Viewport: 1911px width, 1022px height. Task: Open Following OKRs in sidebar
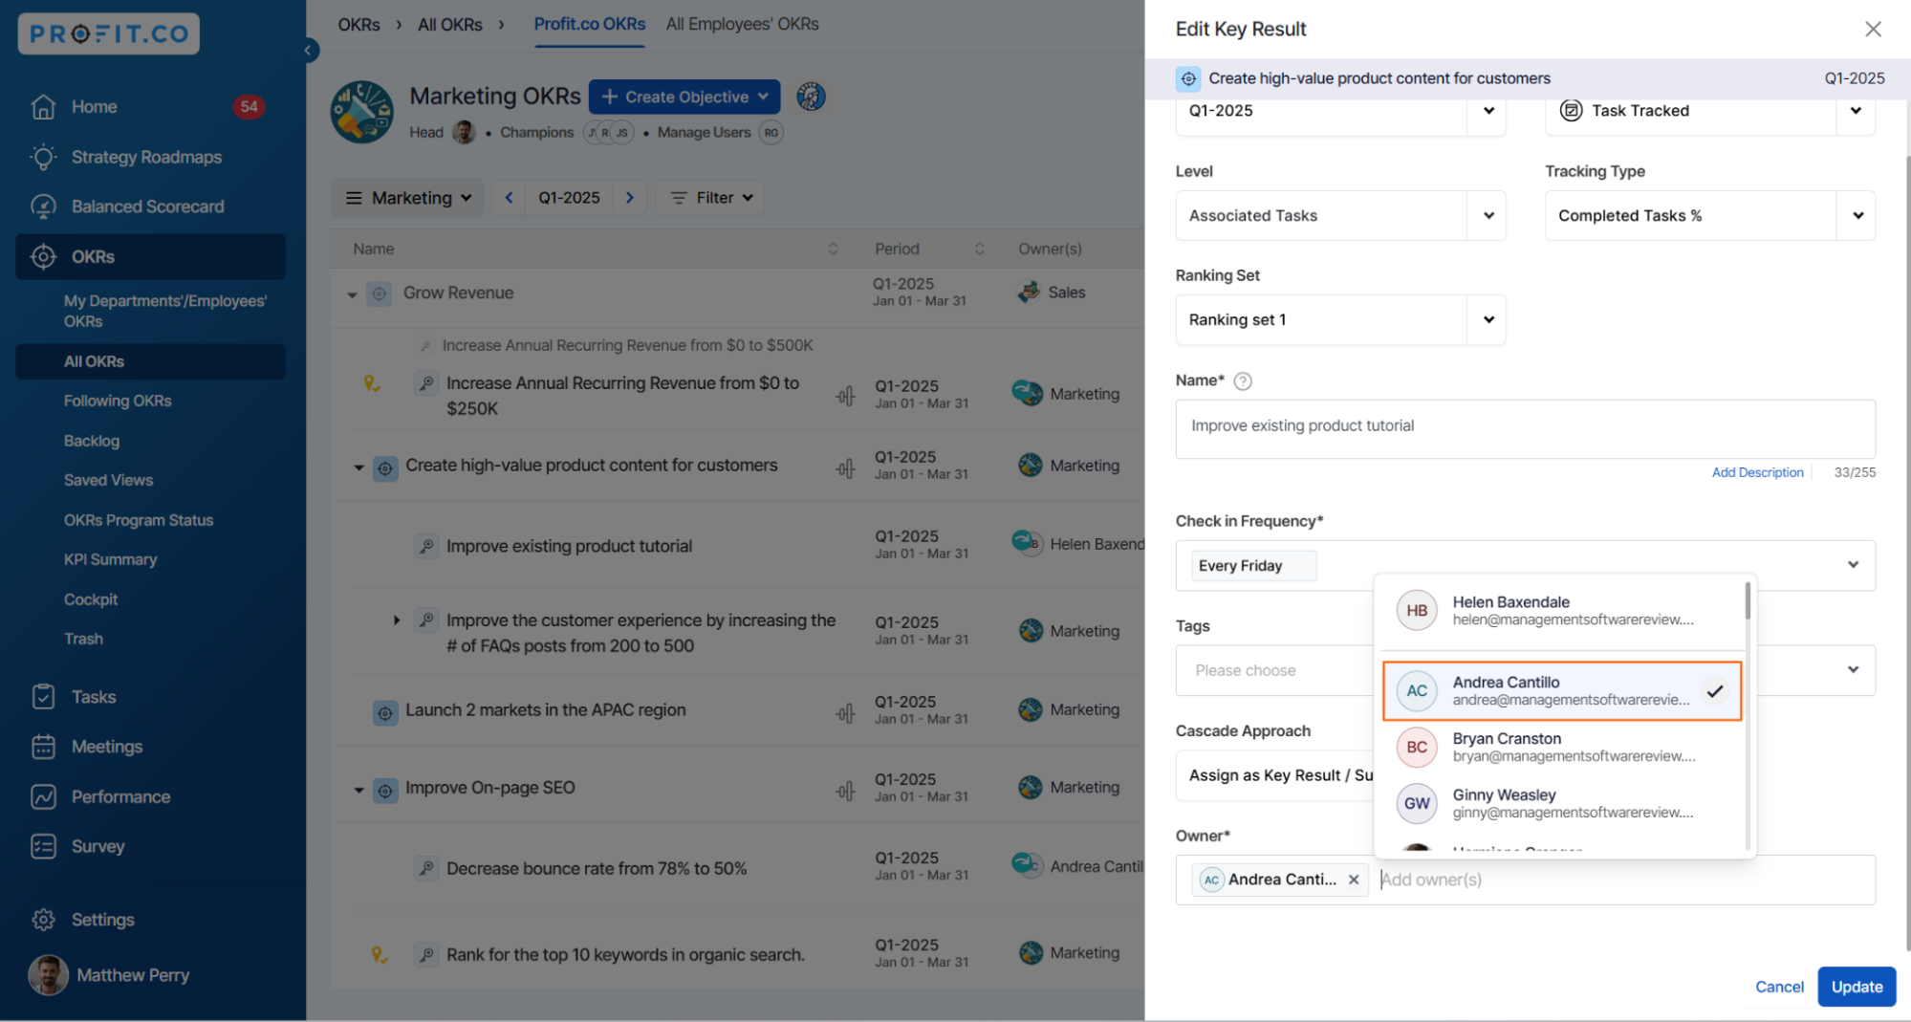(x=118, y=401)
